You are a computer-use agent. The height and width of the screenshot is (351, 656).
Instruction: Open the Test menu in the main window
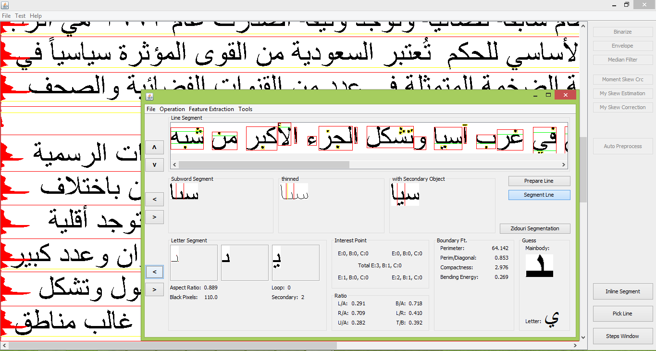pos(20,16)
